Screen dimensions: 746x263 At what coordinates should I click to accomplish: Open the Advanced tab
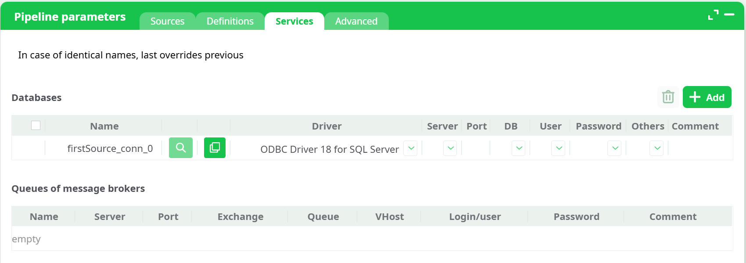click(x=356, y=21)
